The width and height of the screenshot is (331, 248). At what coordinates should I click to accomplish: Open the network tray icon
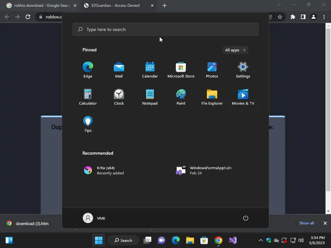(293, 240)
